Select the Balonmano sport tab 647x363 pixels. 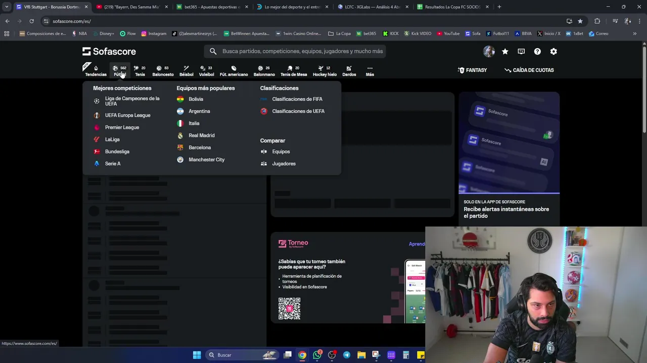[x=264, y=71]
